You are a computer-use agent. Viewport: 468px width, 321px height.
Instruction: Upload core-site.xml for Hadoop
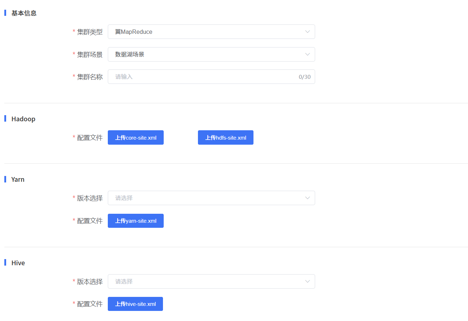pos(136,137)
